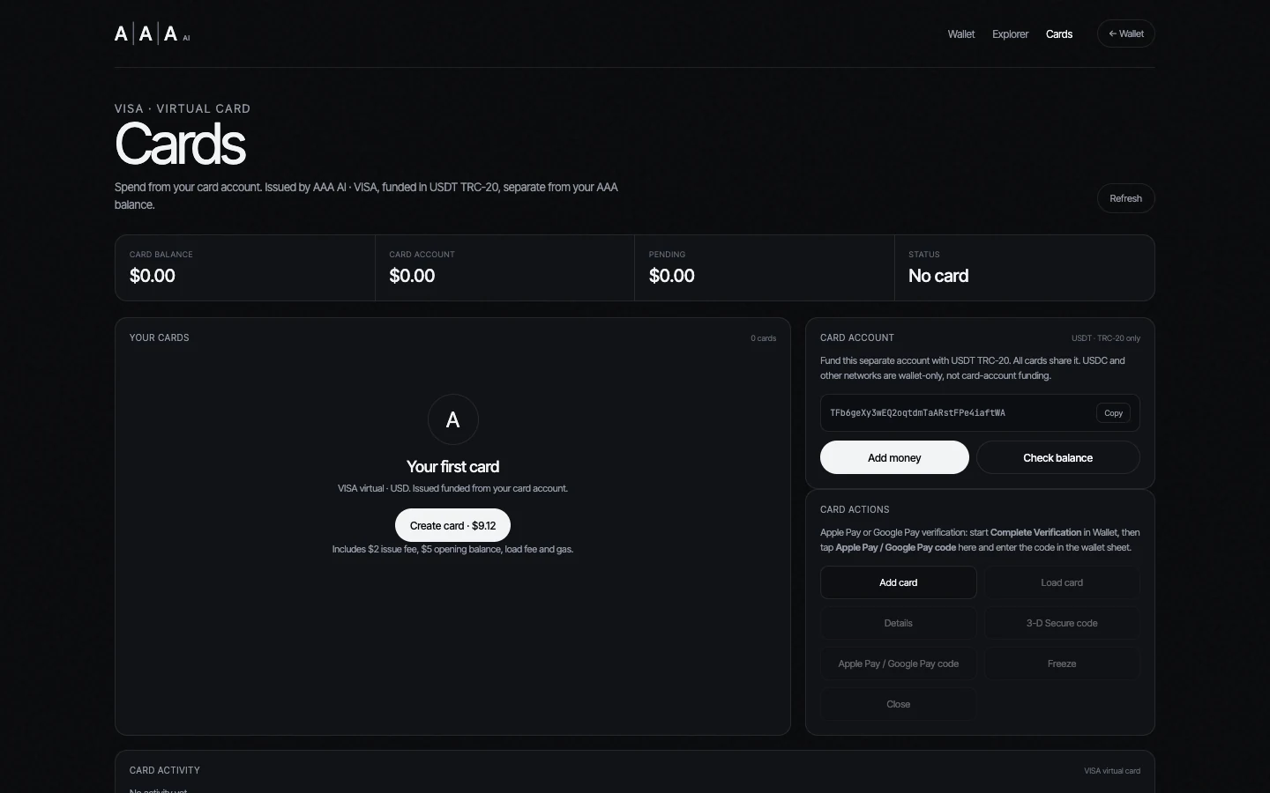Click the 'YOUR CARDS' section title
This screenshot has width=1270, height=793.
[x=160, y=337]
